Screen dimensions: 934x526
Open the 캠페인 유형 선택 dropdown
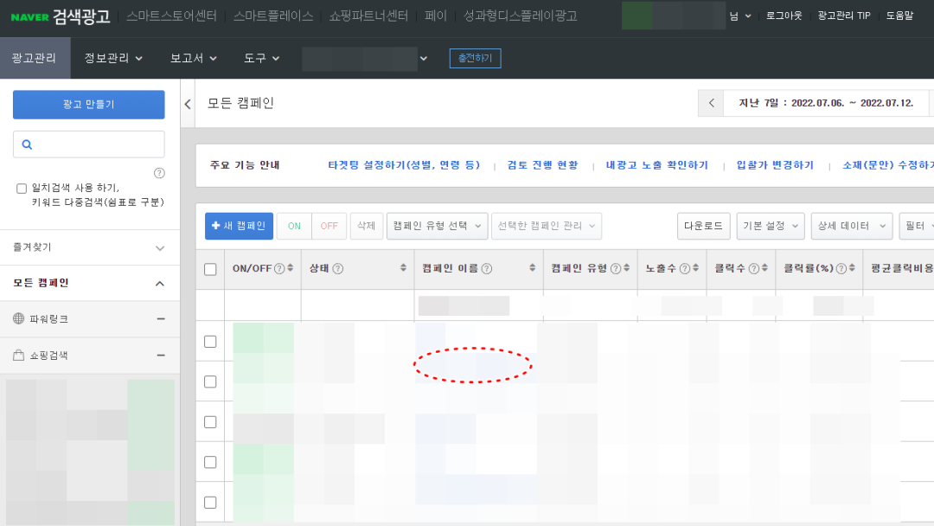point(436,225)
